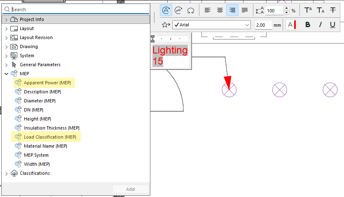
Task: Open the Arial font dropdown
Action: click(211, 25)
